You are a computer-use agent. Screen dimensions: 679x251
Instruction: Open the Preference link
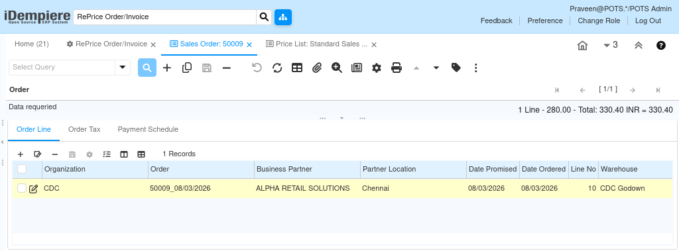pyautogui.click(x=545, y=21)
